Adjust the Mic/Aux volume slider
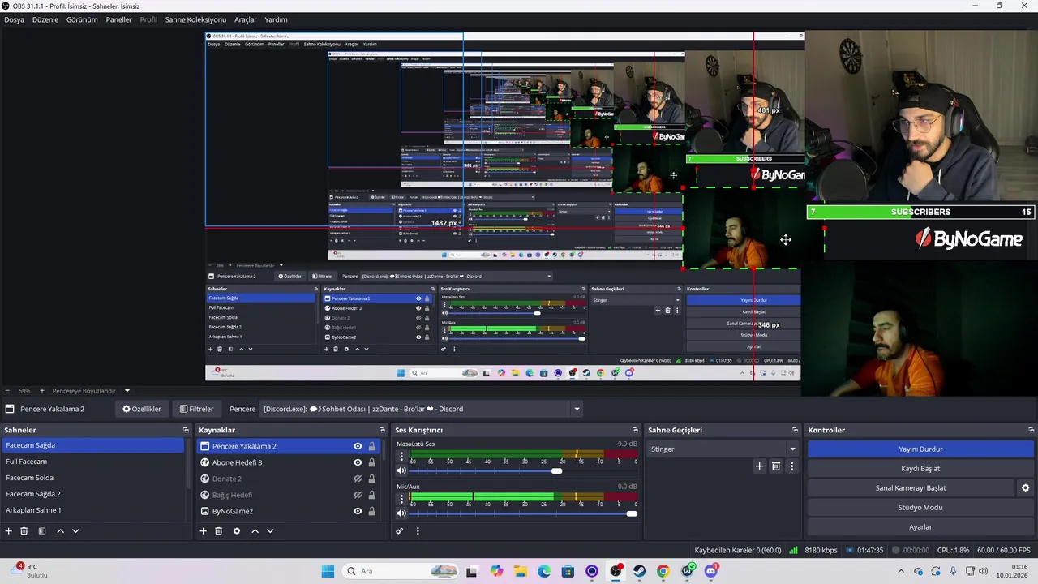 point(632,513)
